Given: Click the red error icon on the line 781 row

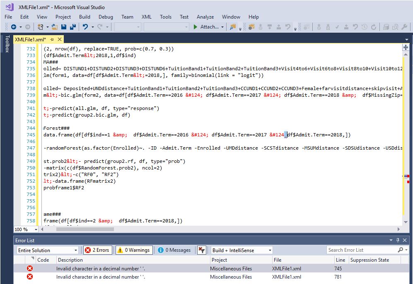Looking at the screenshot, I should pyautogui.click(x=30, y=277).
